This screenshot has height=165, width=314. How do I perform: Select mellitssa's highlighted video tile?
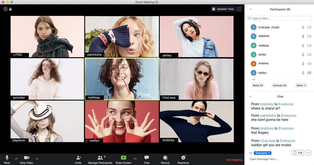tap(122, 79)
